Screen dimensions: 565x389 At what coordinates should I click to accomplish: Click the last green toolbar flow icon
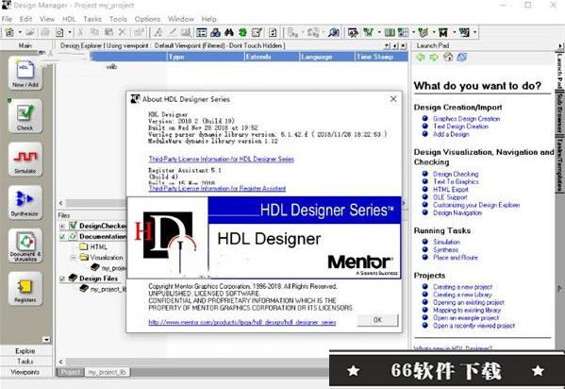click(464, 32)
